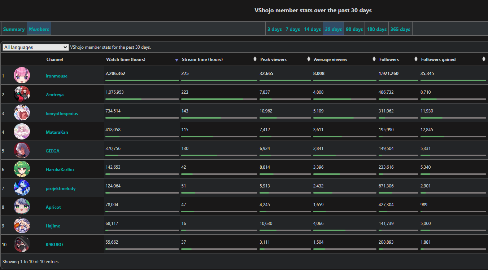Click Zentreya stream time progress bar
The image size is (488, 270).
pyautogui.click(x=219, y=99)
